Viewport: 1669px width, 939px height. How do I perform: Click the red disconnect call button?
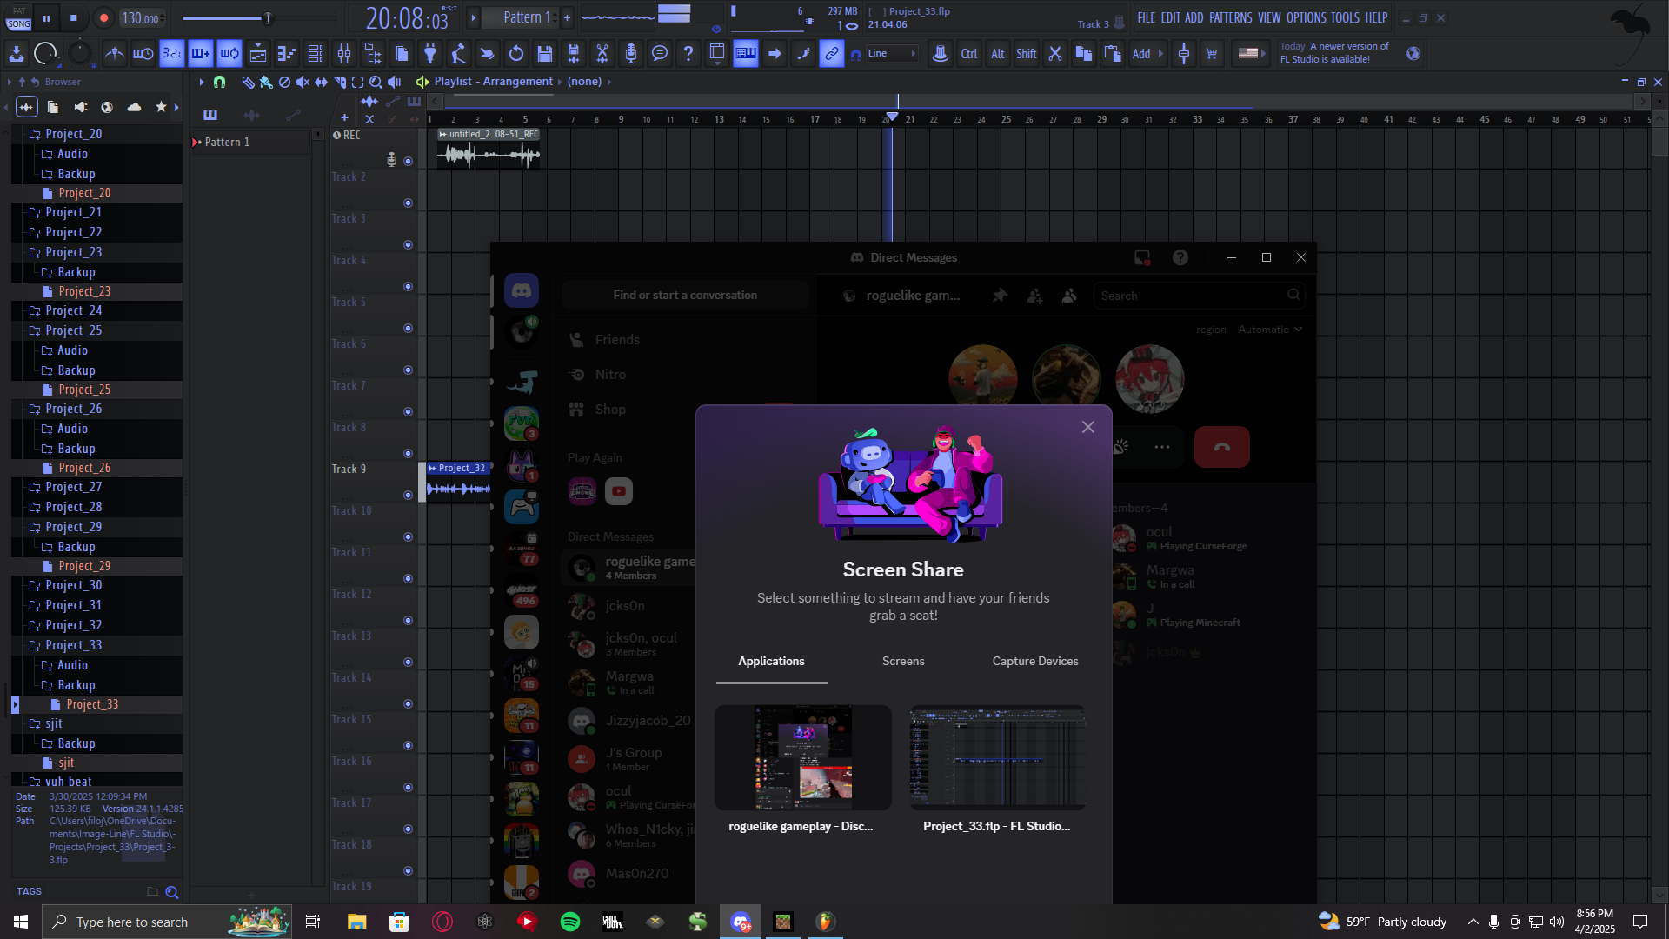(1221, 447)
